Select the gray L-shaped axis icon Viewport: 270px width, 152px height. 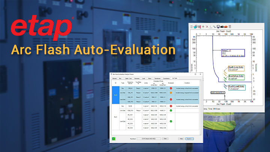211,27
